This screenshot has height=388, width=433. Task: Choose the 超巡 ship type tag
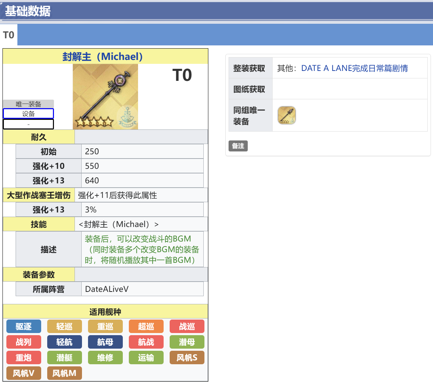pyautogui.click(x=146, y=327)
